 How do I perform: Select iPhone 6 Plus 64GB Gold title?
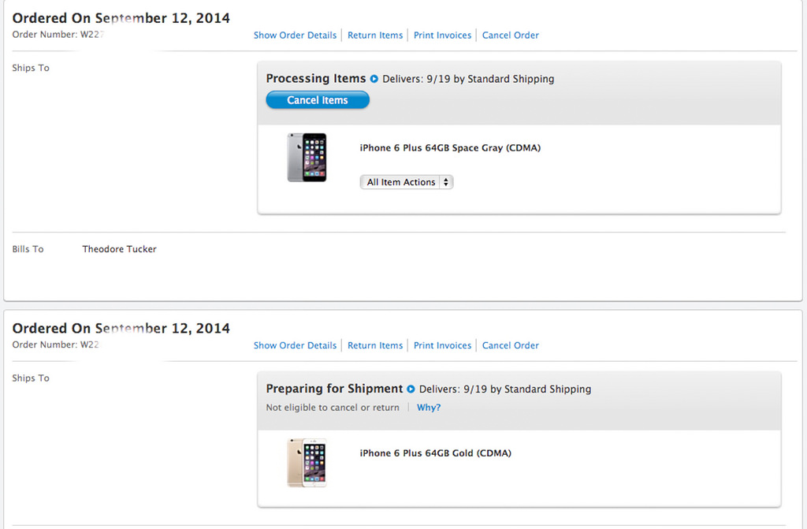[x=435, y=453]
